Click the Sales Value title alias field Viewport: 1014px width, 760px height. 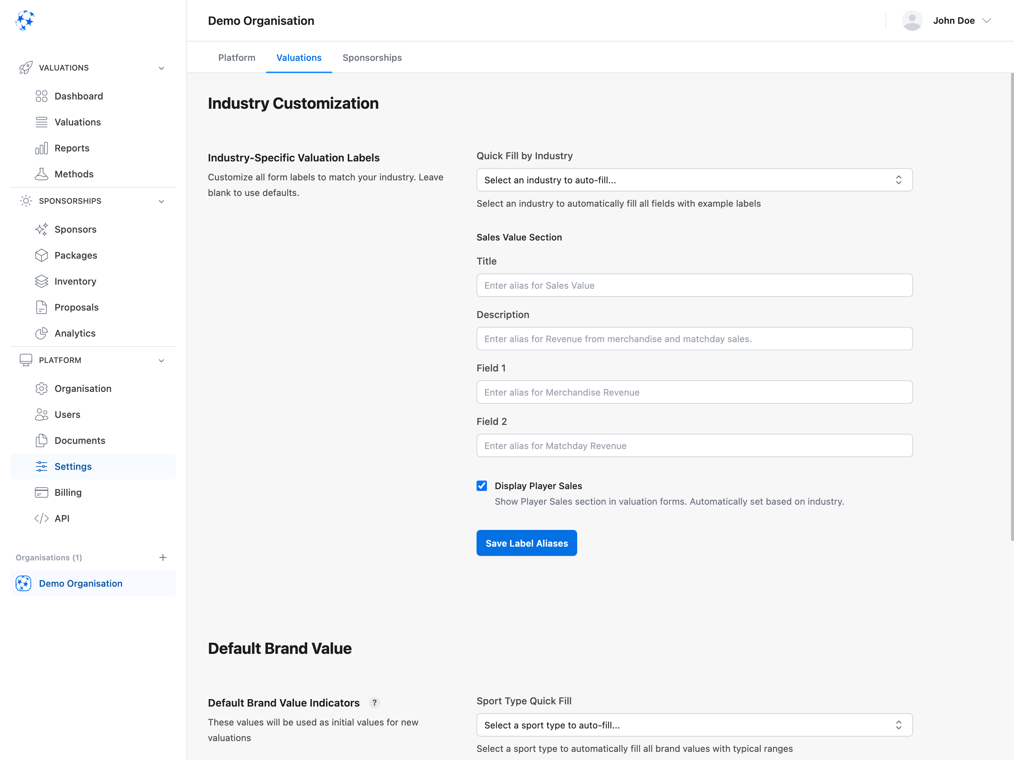tap(694, 285)
